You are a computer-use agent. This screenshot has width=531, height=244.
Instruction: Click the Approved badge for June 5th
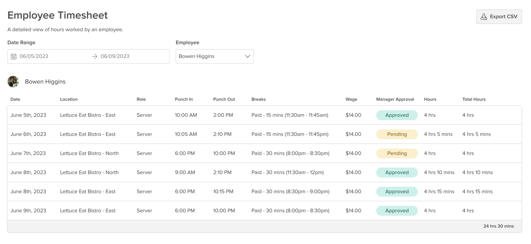tap(397, 115)
